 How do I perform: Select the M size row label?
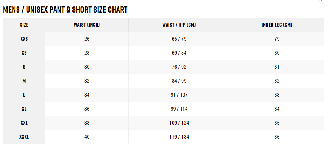24,81
